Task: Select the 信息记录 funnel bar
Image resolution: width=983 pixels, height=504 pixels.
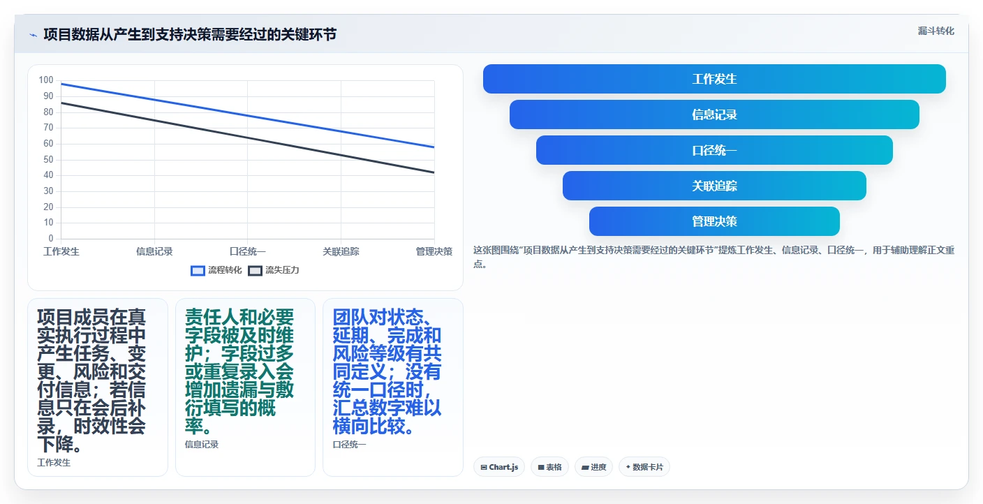Action: pos(714,114)
